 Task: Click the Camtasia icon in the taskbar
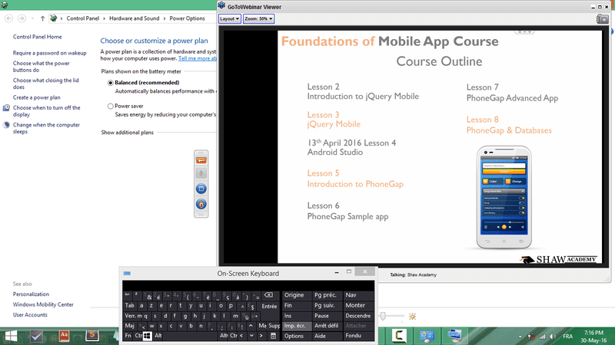(x=399, y=335)
